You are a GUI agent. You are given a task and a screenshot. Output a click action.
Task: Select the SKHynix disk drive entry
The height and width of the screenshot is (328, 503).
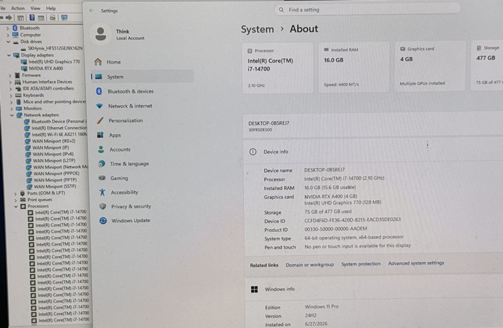coord(55,48)
